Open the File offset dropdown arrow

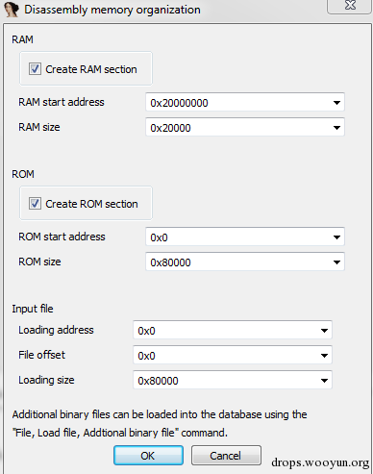click(324, 355)
